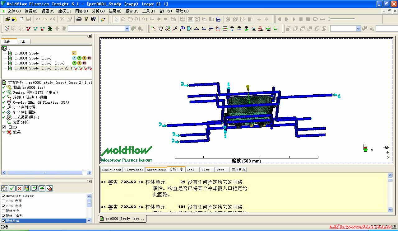Click the layer list scroll up arrow

[89, 196]
